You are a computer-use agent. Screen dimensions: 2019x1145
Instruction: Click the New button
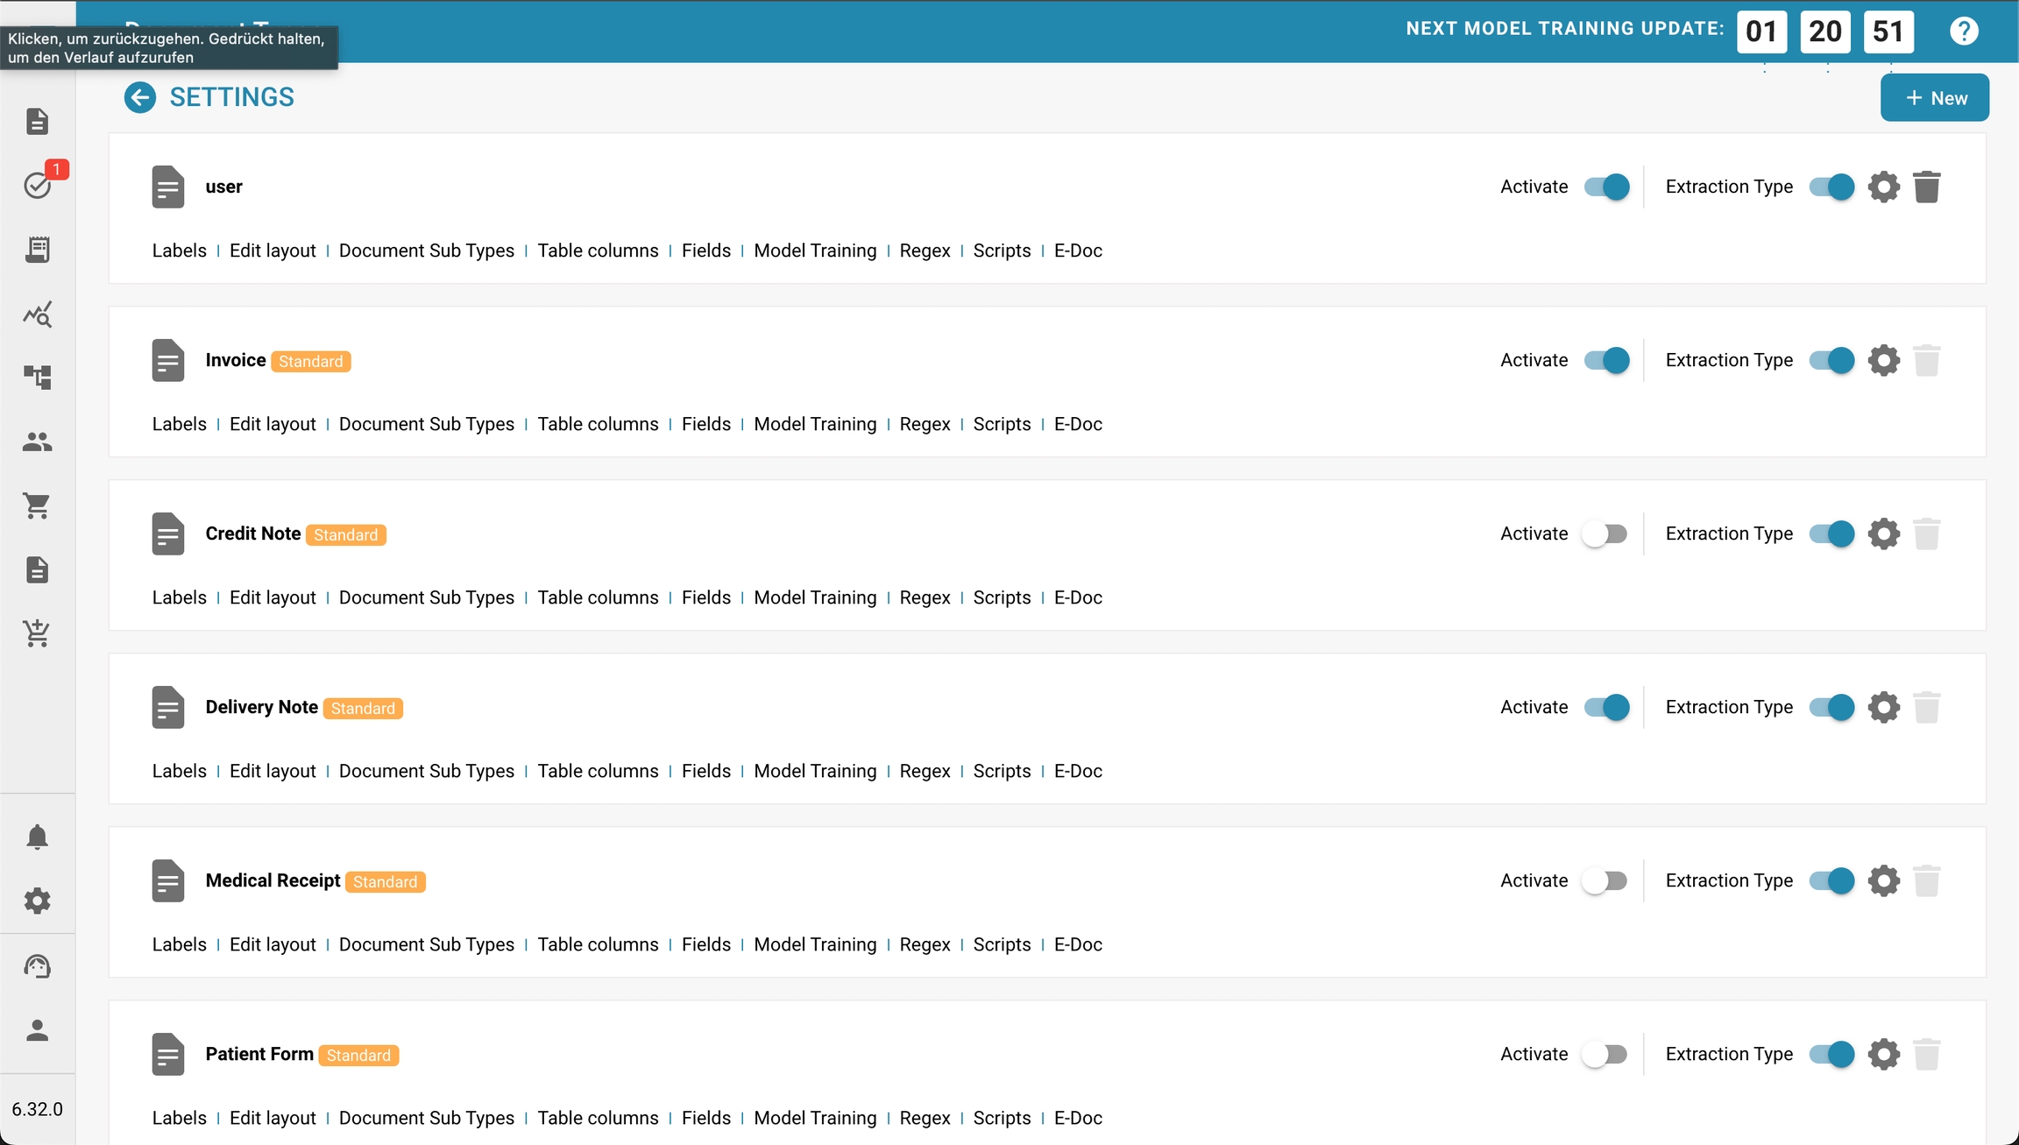(1934, 98)
